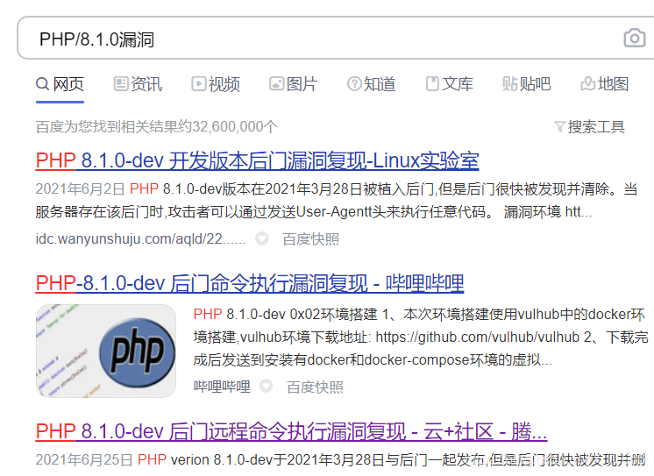
Task: Open 百度快照 for the 哔哩哔哩 result
Action: pos(315,387)
